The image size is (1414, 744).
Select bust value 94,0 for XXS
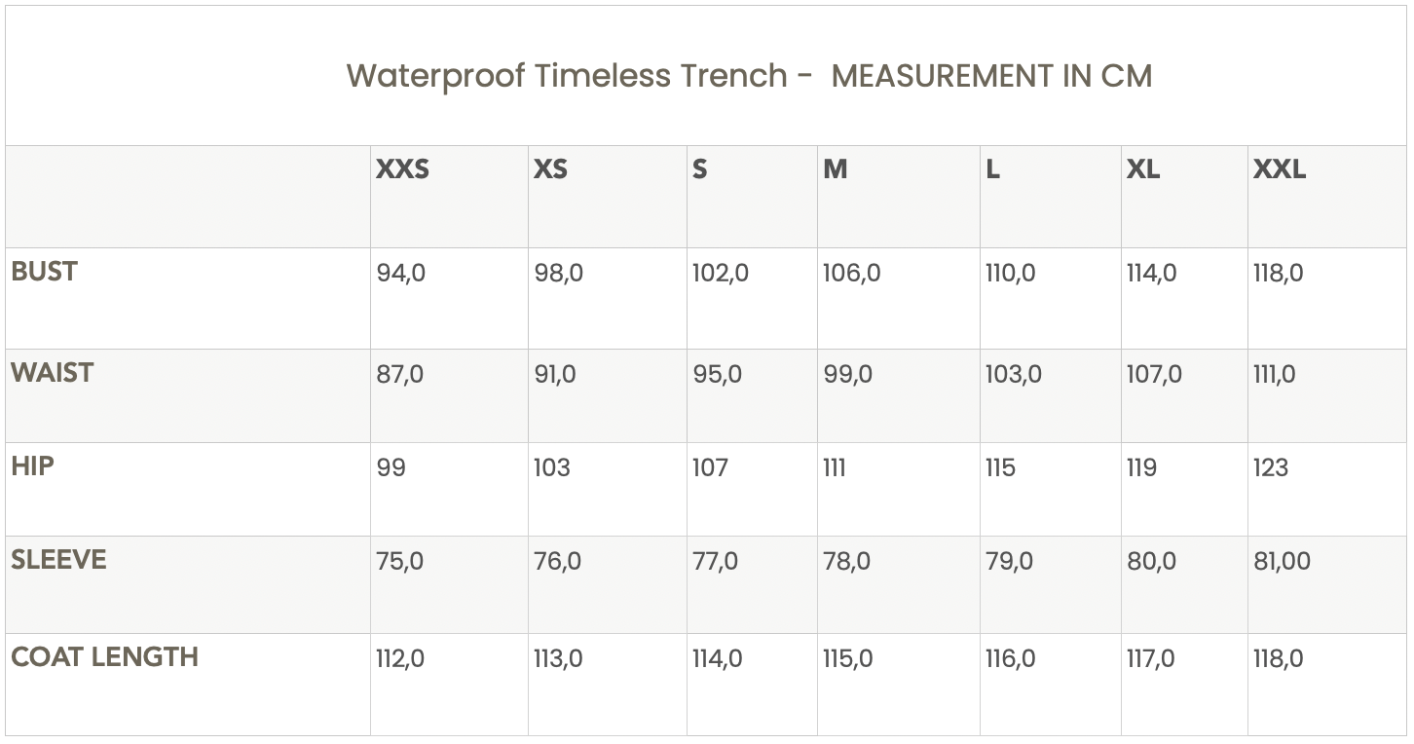click(x=400, y=274)
